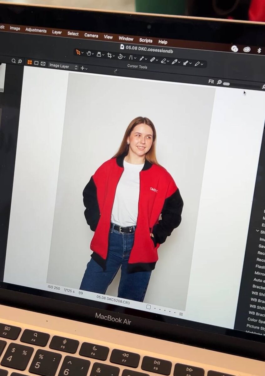
Task: Select the Crop tool
Action: pyautogui.click(x=109, y=55)
